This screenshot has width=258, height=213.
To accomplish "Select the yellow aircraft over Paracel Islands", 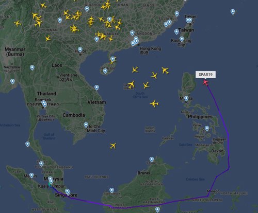I will tap(131, 84).
